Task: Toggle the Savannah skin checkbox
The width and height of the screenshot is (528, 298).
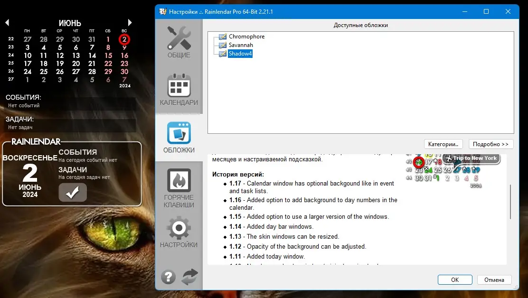Action: tap(223, 45)
